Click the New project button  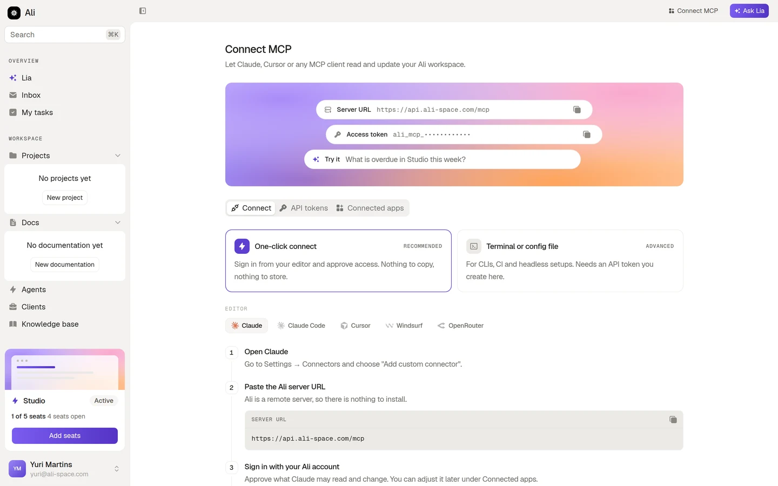pos(65,198)
